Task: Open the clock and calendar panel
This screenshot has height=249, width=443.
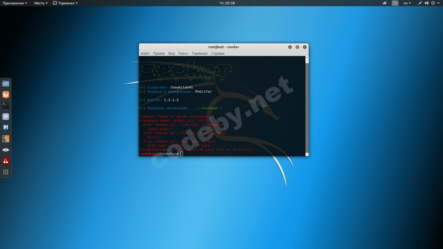Action: pyautogui.click(x=227, y=3)
